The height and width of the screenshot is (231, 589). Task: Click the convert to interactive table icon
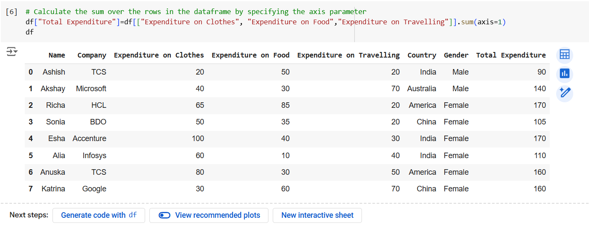click(x=565, y=55)
